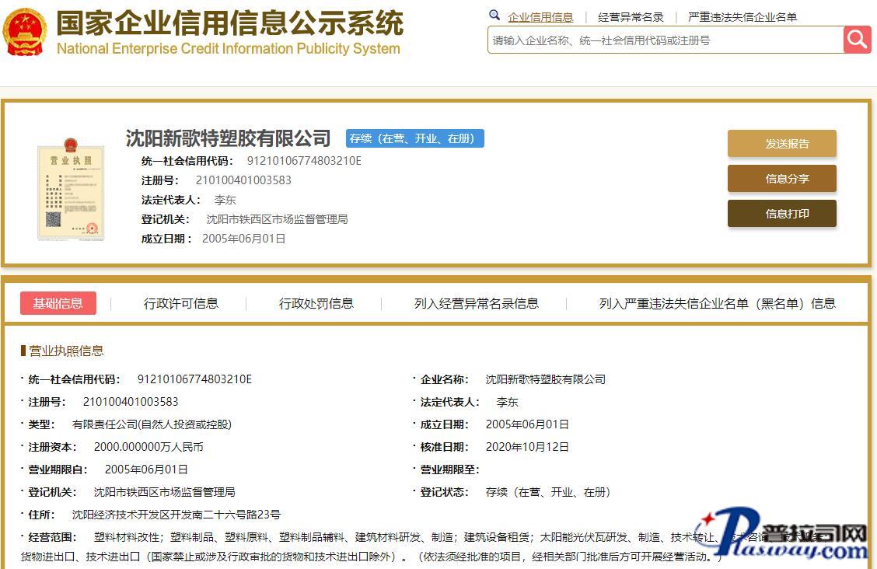
Task: Click the red search magnifier button
Action: tap(857, 40)
